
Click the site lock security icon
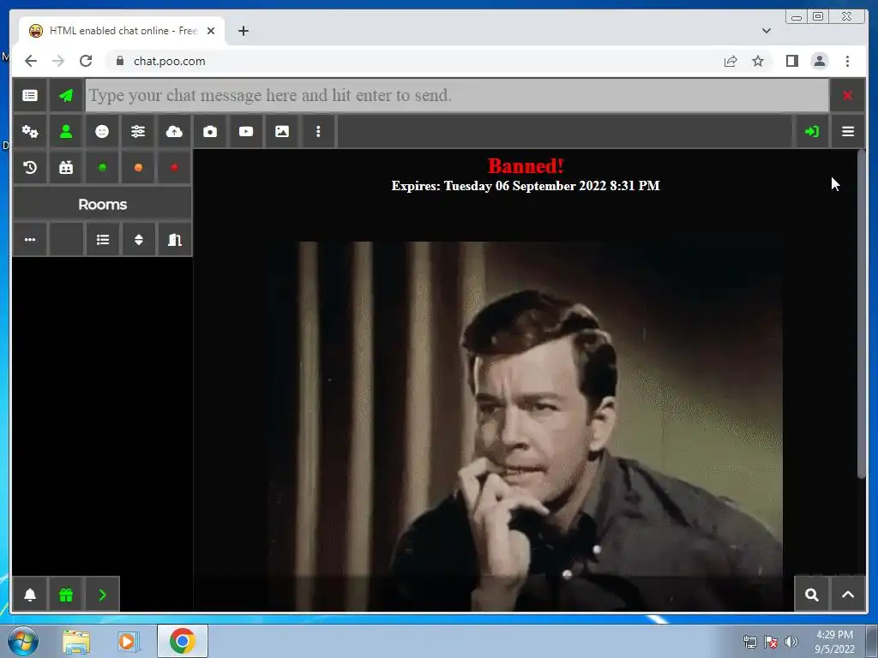click(120, 61)
